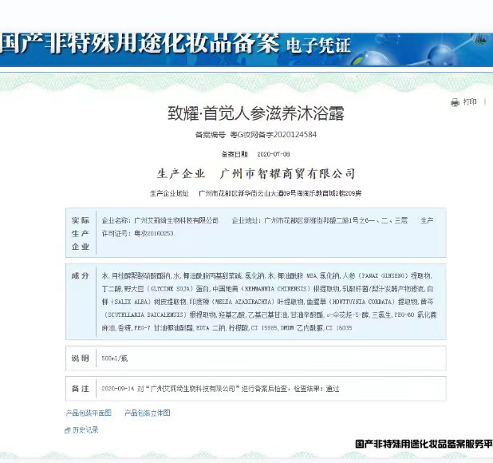Select the 成分 ingredients row header
The image size is (493, 463).
[81, 275]
